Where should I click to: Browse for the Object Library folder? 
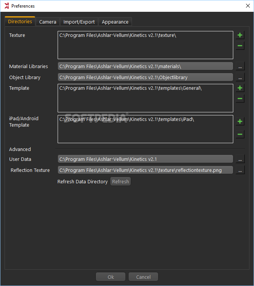pyautogui.click(x=240, y=77)
